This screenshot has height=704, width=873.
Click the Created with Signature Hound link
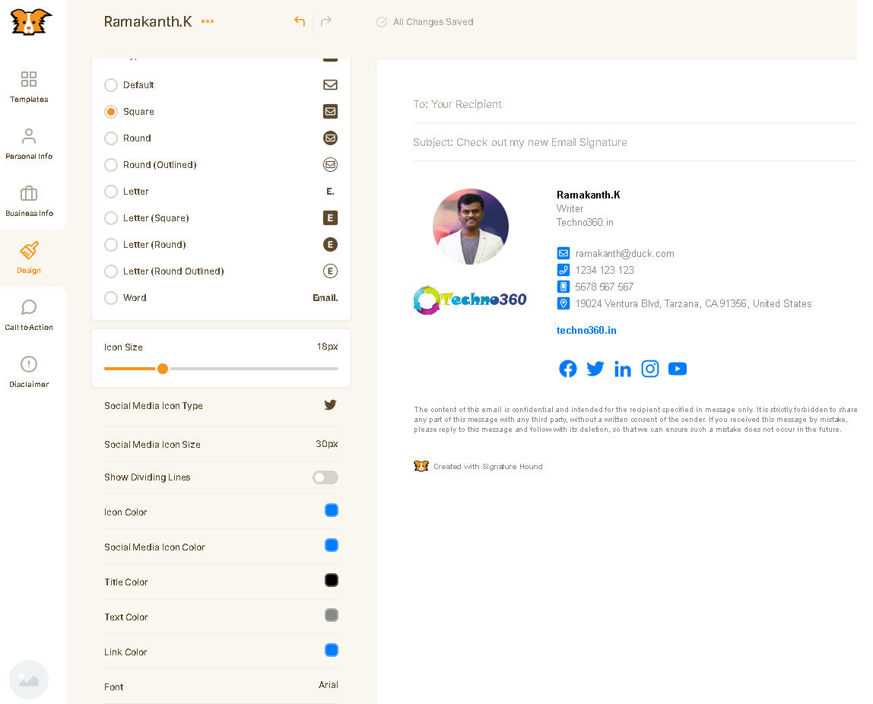[487, 466]
